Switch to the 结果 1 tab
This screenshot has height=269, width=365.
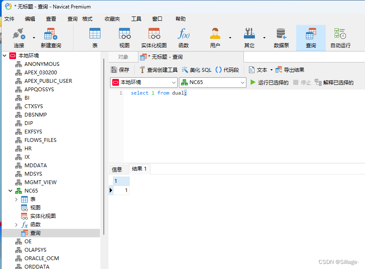[x=139, y=169]
